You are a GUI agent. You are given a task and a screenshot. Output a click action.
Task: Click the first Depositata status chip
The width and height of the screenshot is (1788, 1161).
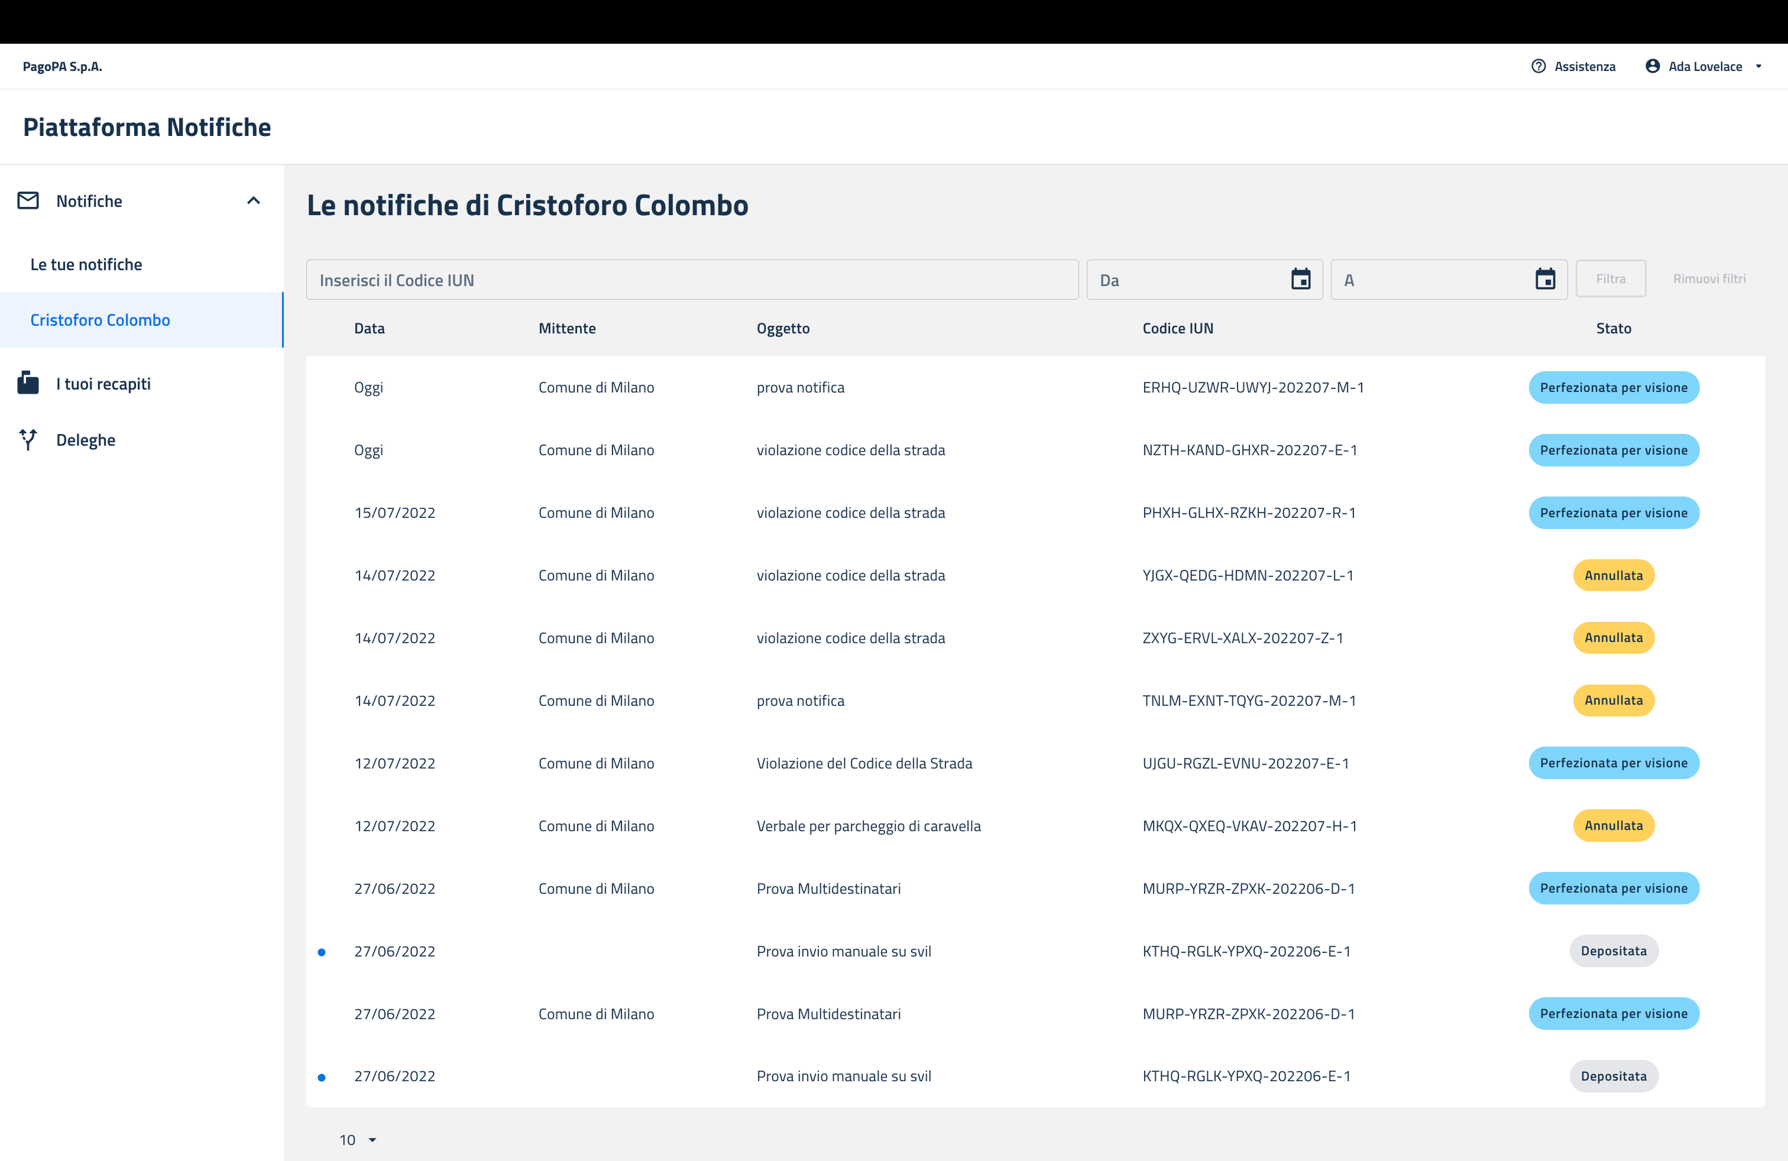(1613, 951)
